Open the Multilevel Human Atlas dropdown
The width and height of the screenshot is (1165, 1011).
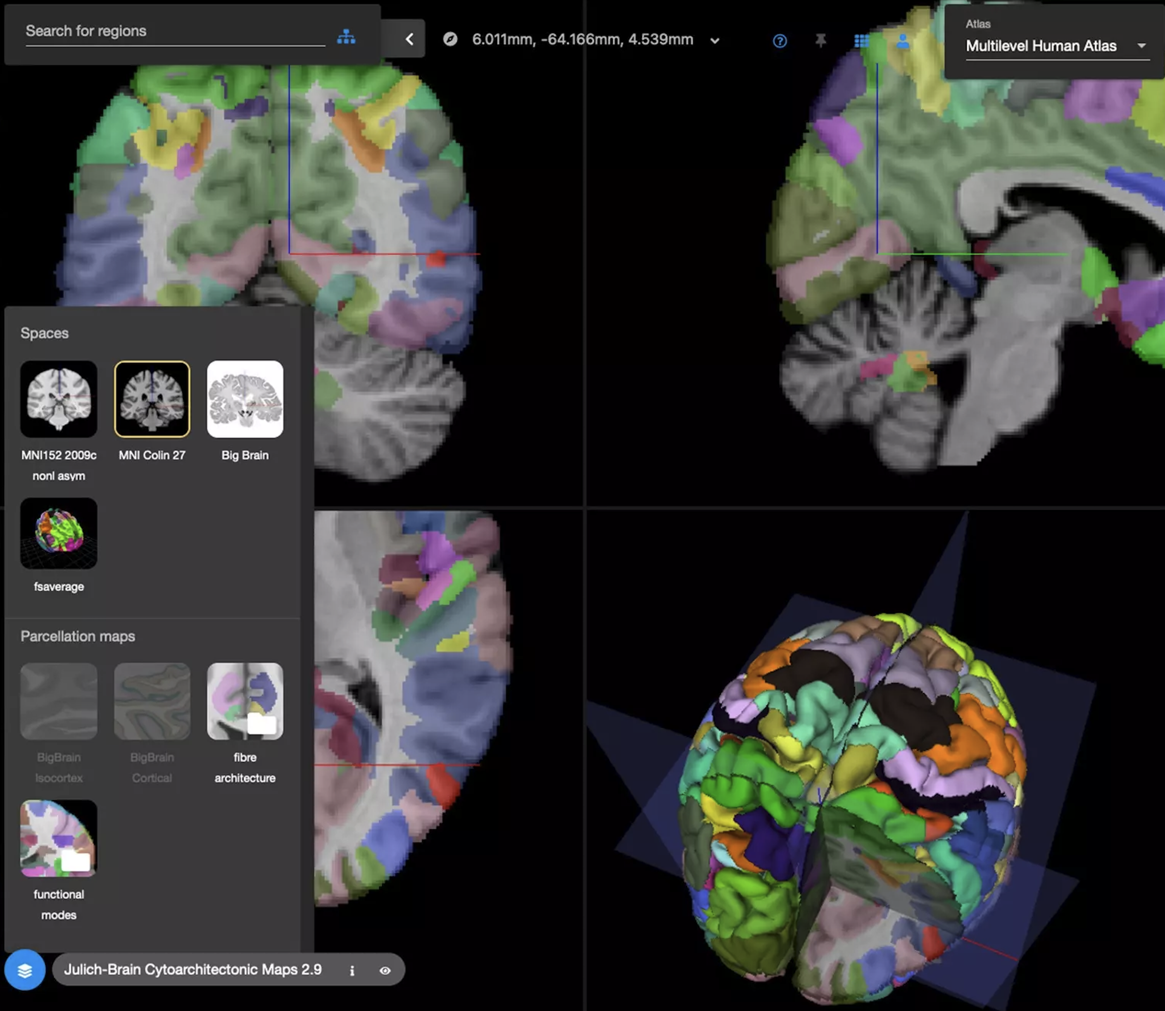point(1057,46)
